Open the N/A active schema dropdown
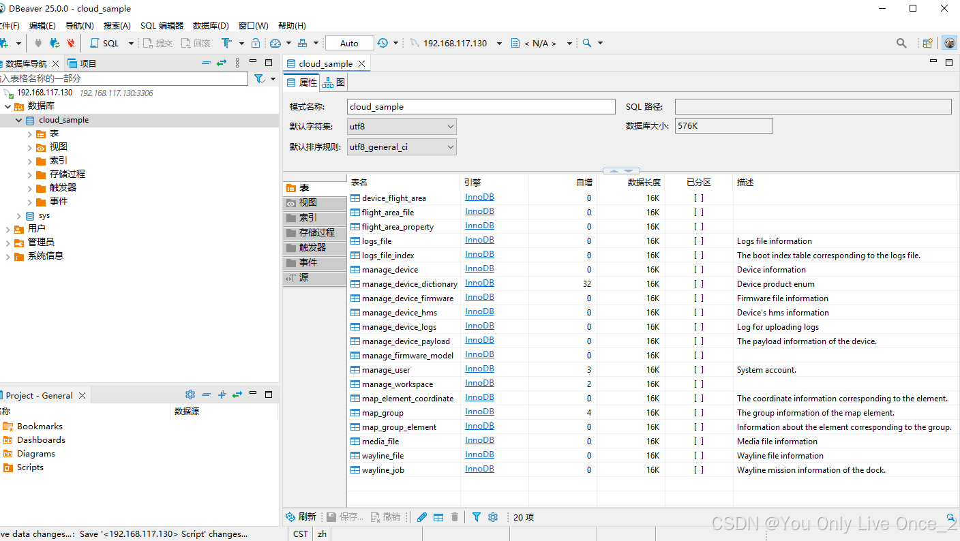This screenshot has width=960, height=541. pos(569,43)
